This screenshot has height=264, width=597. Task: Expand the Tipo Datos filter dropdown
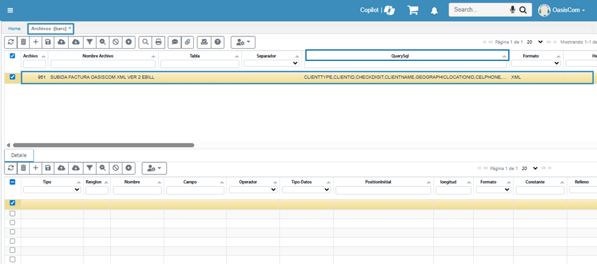click(x=305, y=190)
